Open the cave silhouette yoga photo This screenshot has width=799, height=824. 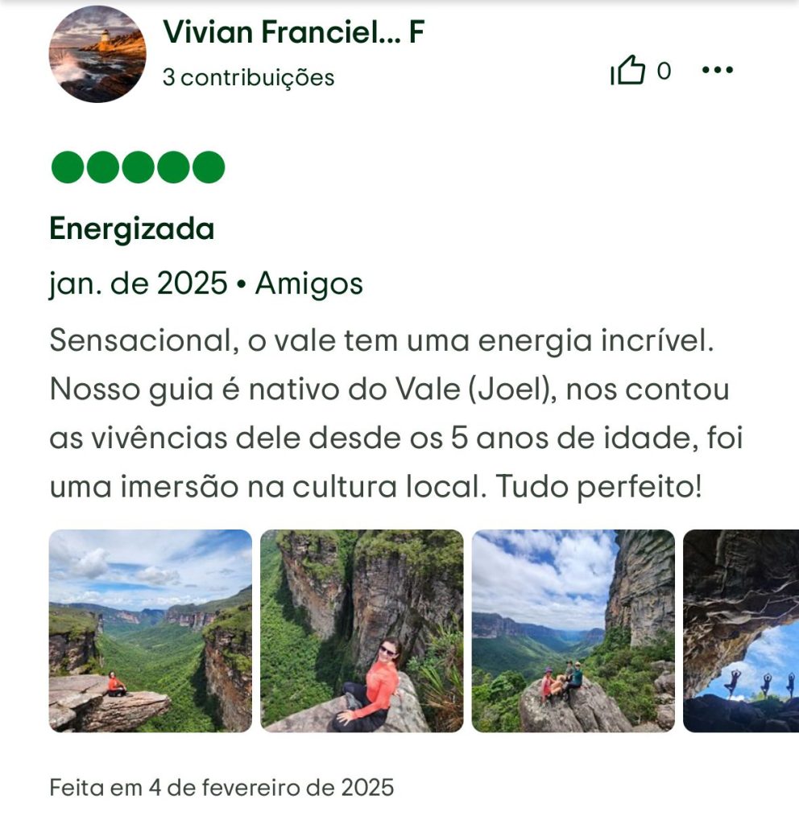[741, 631]
